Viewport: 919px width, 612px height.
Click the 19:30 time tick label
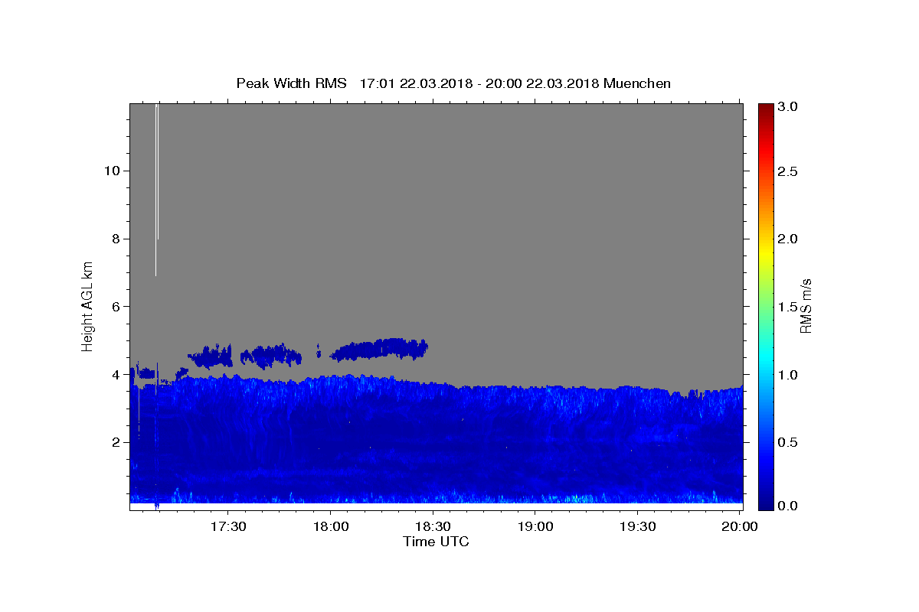(x=638, y=526)
